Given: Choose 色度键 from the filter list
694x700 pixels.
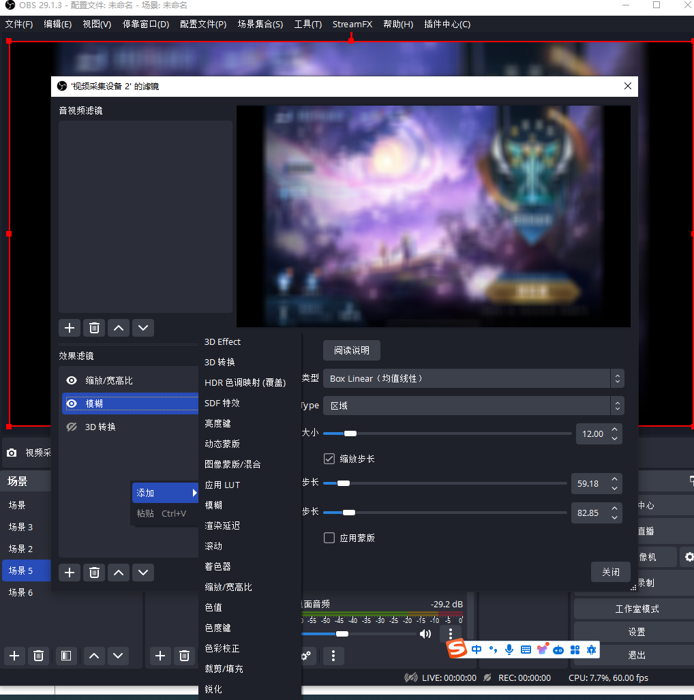Looking at the screenshot, I should pos(217,628).
